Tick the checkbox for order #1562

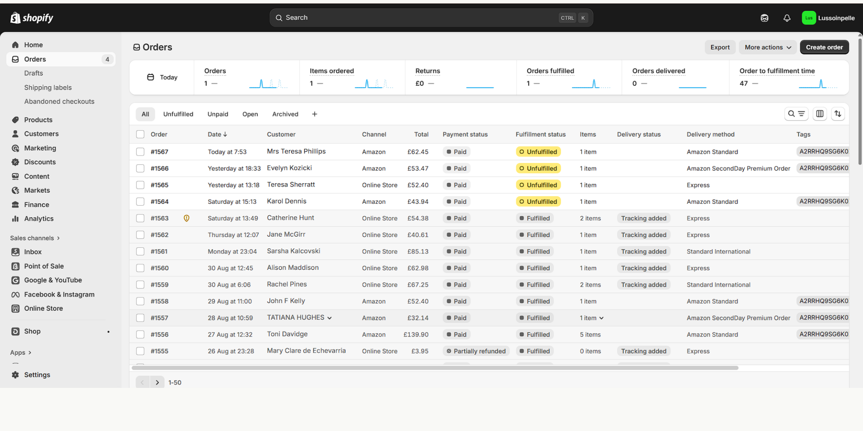140,235
